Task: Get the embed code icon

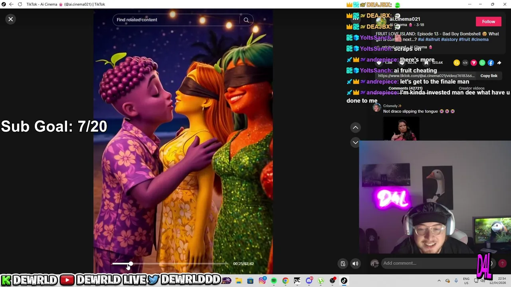Action: 465,63
